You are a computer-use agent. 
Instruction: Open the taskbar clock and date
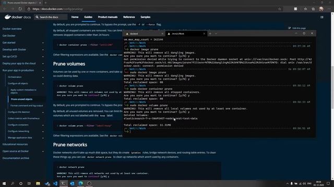point(319,183)
